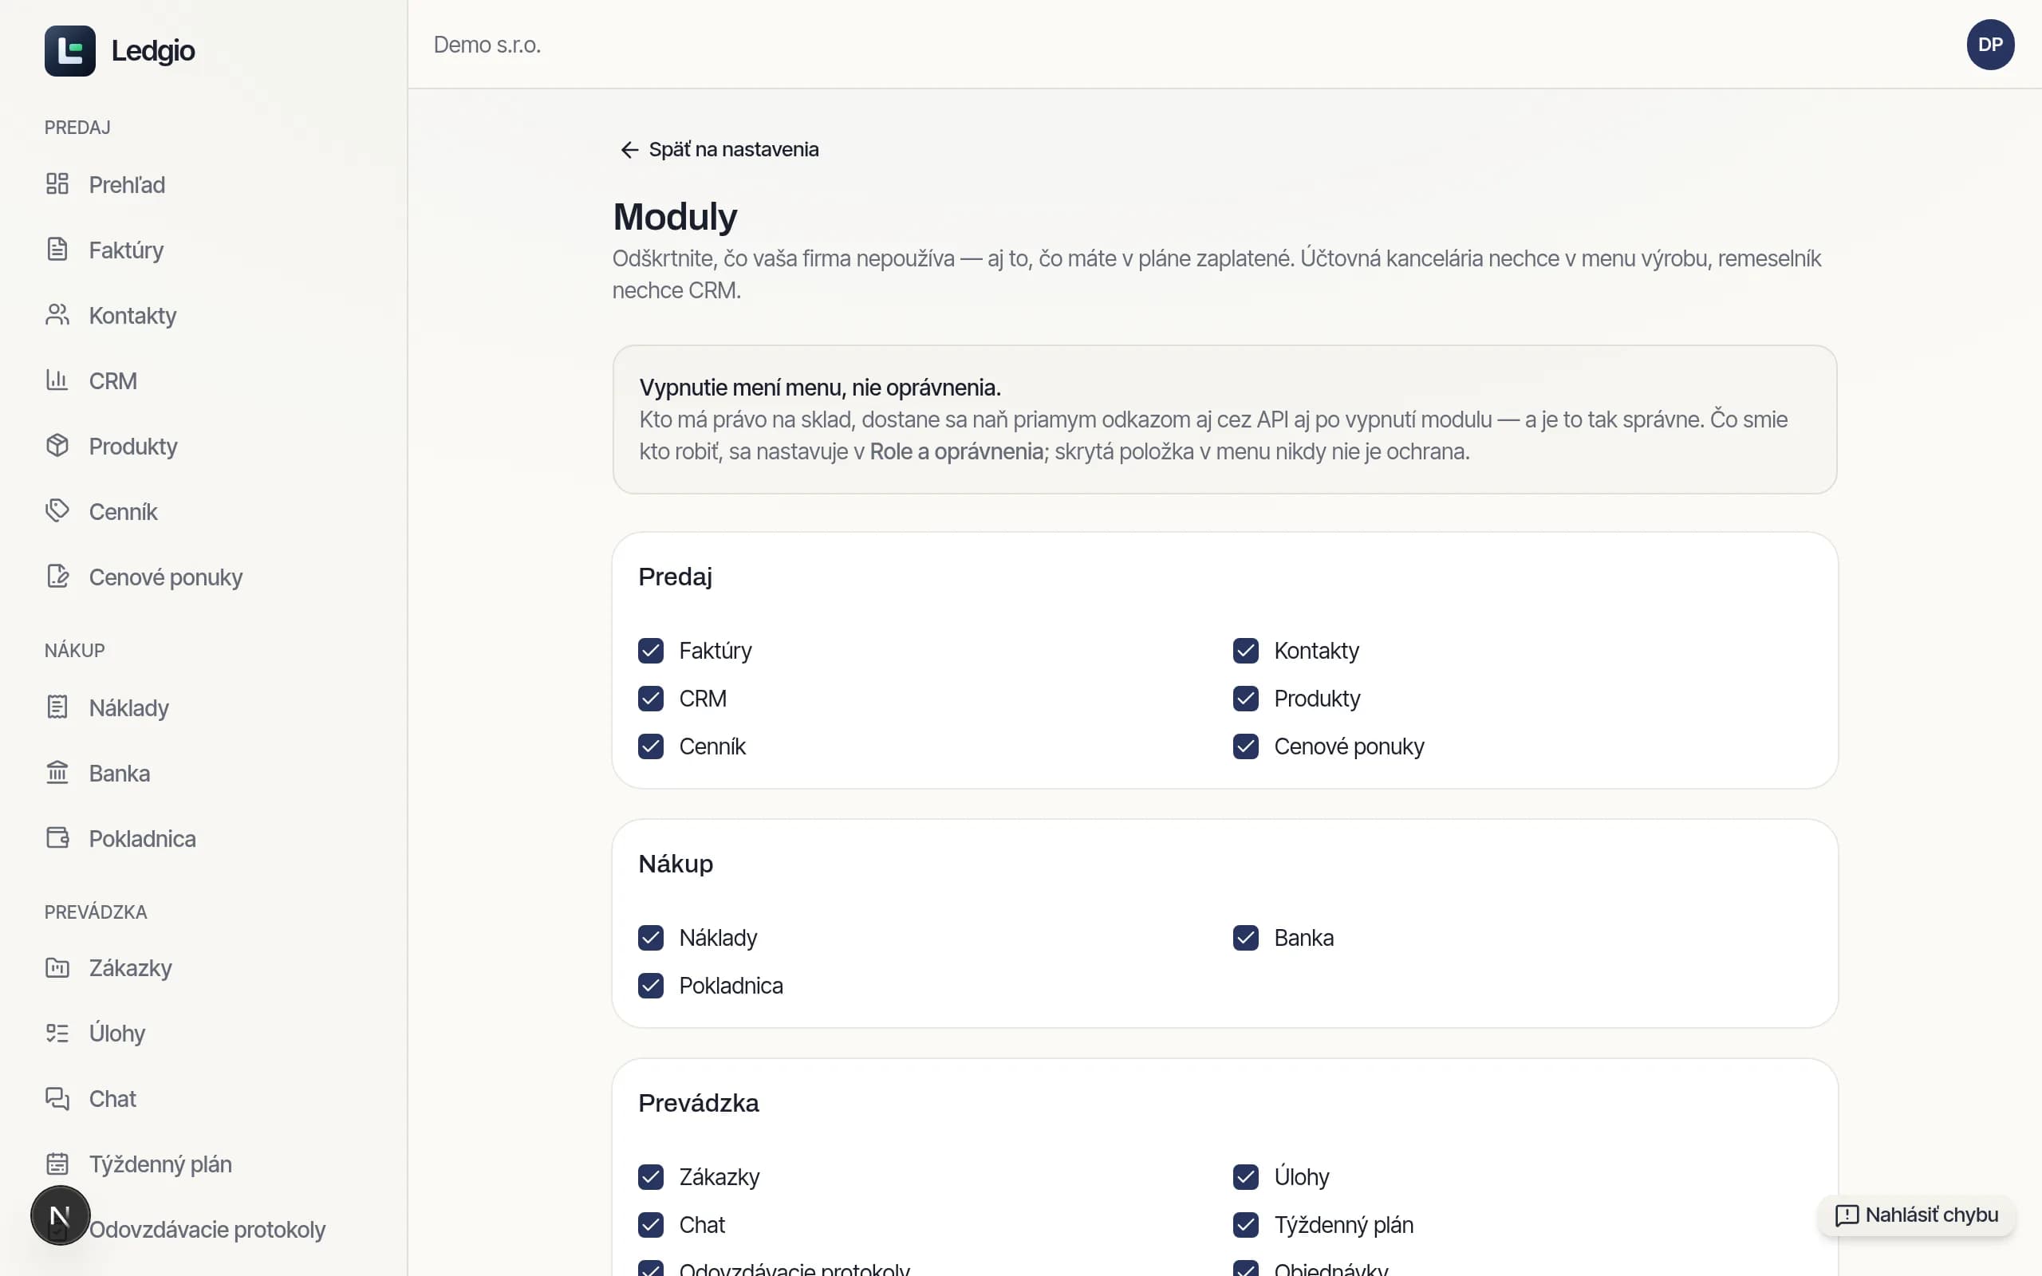The image size is (2042, 1276).
Task: Open the Týždenný plán calendar icon
Action: point(57,1164)
